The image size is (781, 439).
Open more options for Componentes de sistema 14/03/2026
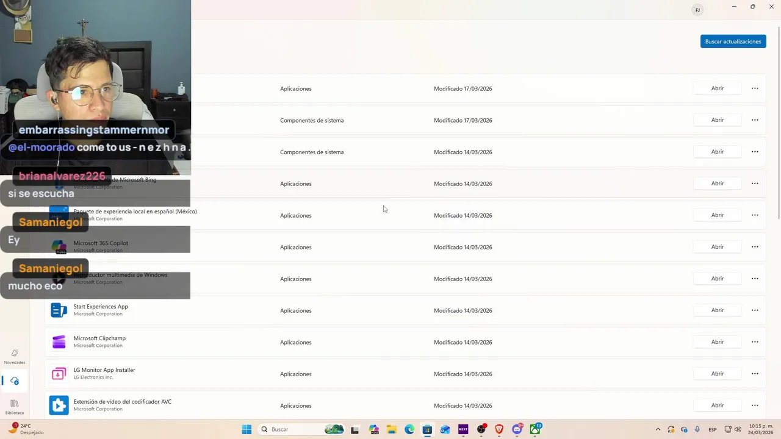click(x=755, y=152)
